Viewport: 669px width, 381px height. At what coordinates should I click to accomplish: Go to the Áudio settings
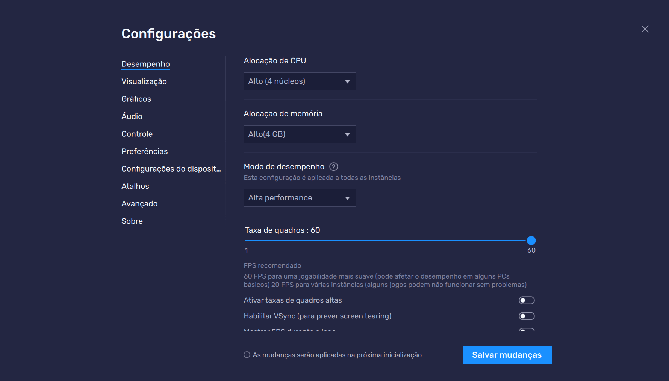(132, 116)
